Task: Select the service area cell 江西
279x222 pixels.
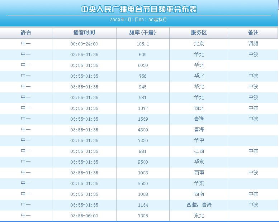Action: [199, 151]
